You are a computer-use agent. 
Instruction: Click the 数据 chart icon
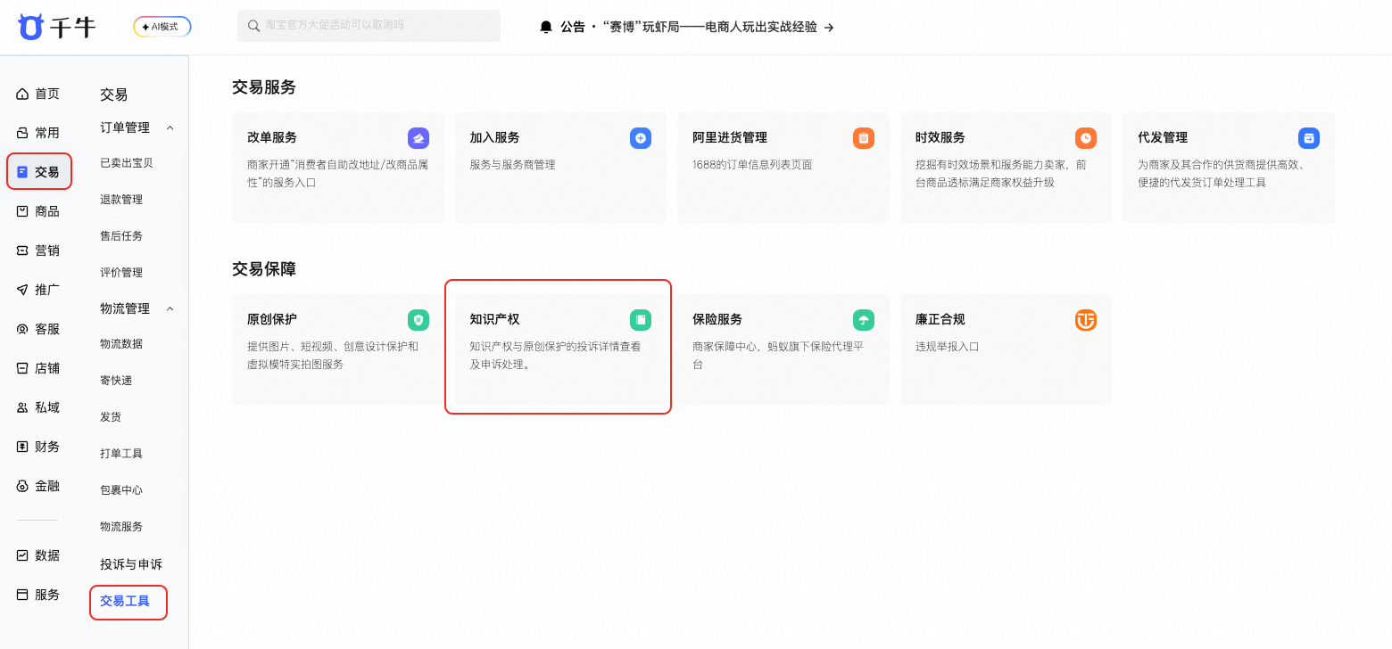tap(22, 555)
